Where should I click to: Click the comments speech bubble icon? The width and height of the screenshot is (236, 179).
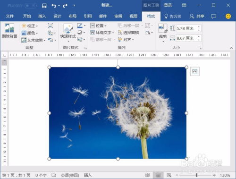point(213,16)
